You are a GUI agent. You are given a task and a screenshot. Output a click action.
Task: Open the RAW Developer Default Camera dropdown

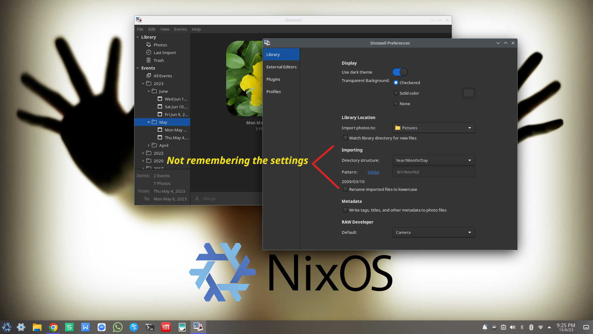tap(433, 232)
